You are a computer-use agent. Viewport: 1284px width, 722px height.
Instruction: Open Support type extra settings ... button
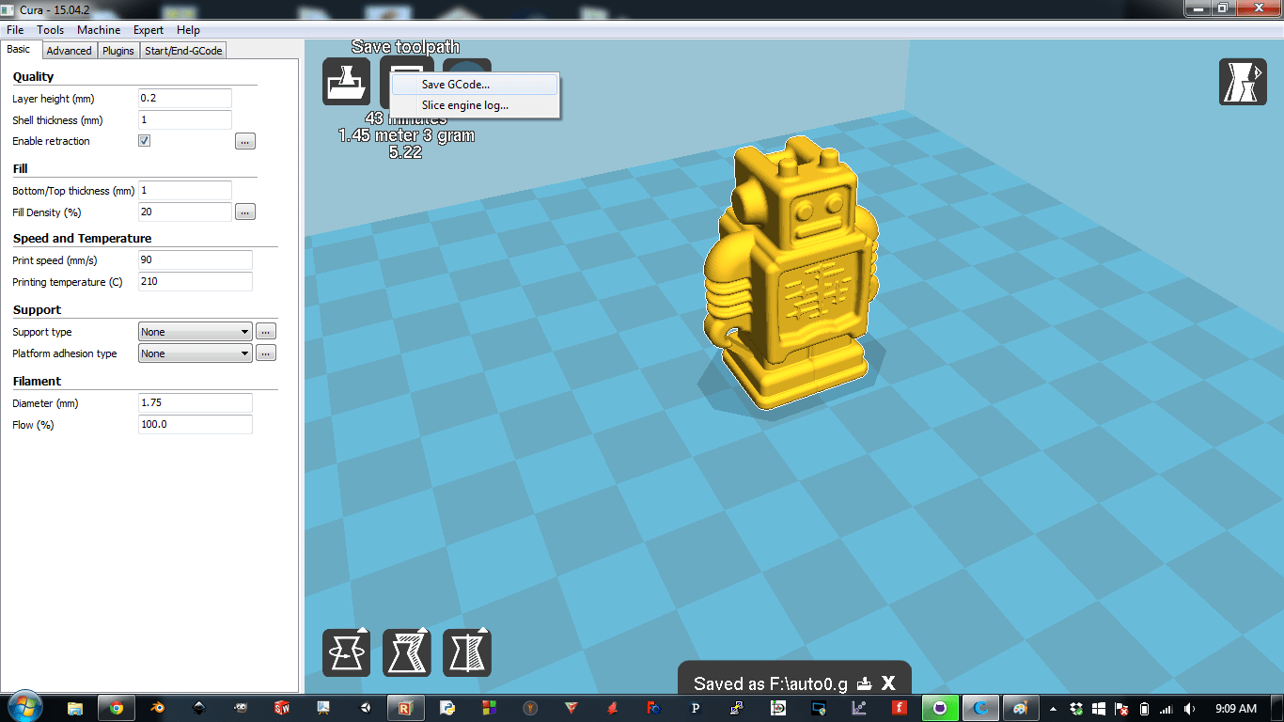pyautogui.click(x=266, y=332)
